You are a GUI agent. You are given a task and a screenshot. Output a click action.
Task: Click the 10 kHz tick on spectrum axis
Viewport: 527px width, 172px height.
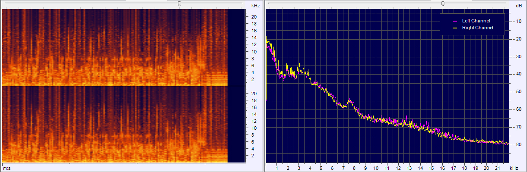(376, 168)
